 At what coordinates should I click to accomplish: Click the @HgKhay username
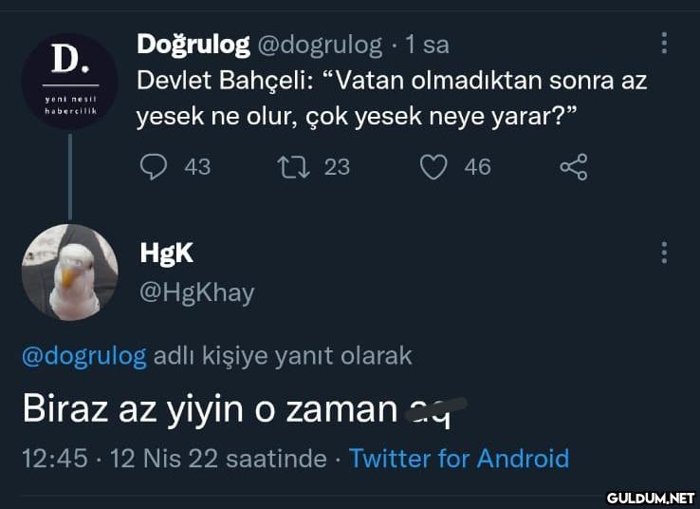pyautogui.click(x=196, y=292)
